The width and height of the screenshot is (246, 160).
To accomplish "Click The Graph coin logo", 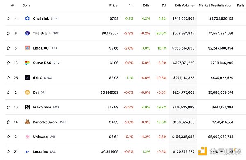I will tap(27, 33).
